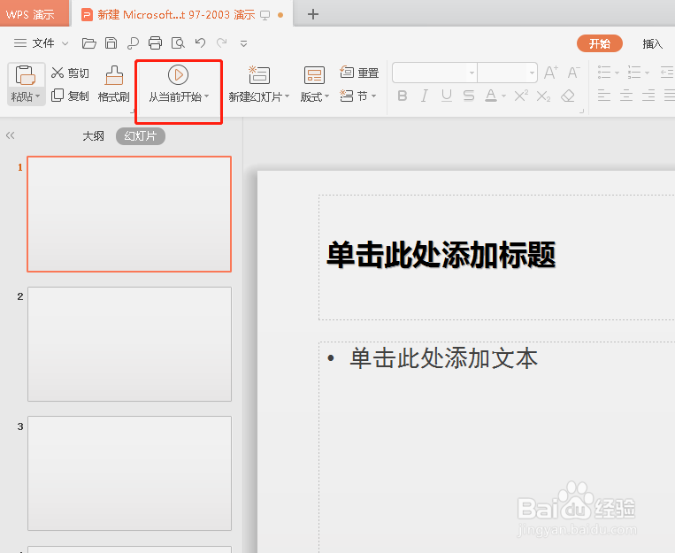Copy selection with 复制
675x553 pixels.
(x=70, y=96)
